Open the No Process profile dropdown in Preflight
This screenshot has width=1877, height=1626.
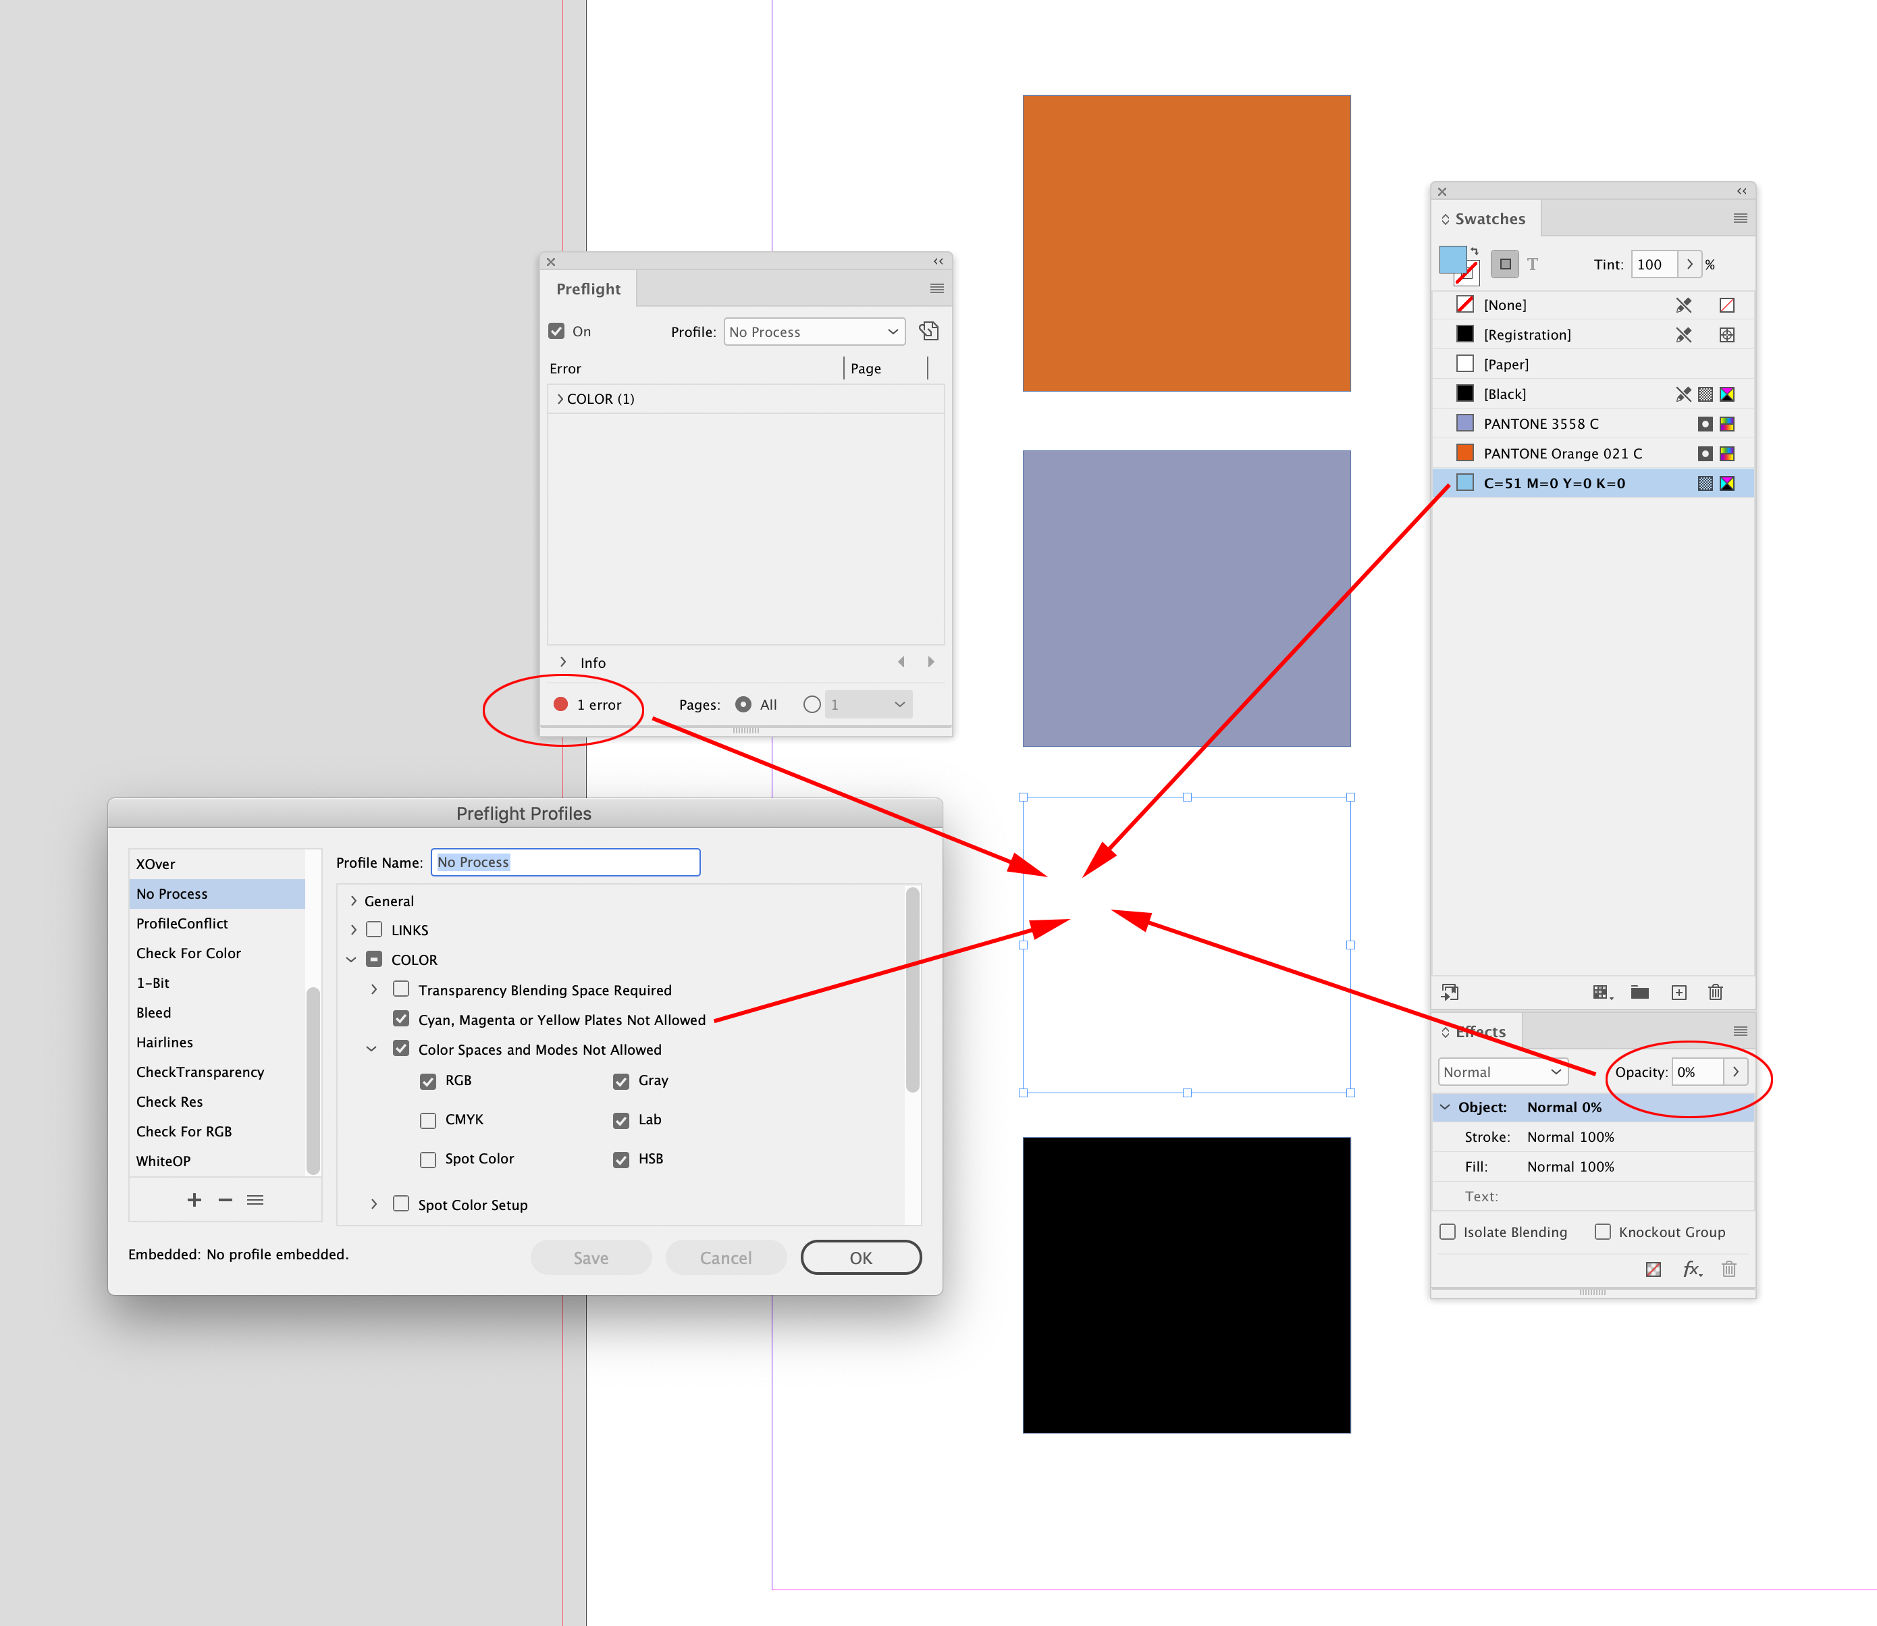coord(813,331)
